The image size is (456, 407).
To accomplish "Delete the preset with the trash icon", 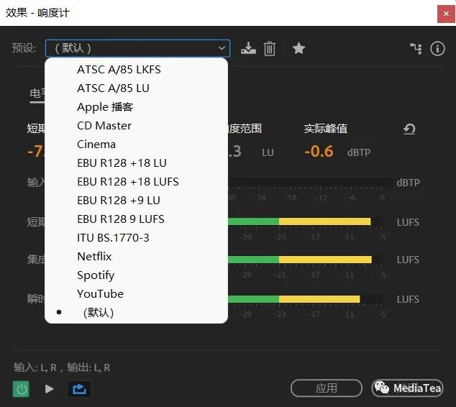I will 270,48.
